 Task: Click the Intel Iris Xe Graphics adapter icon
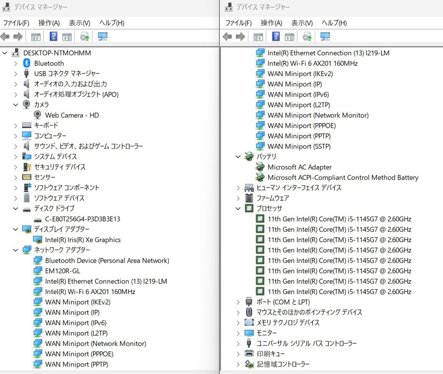(38, 240)
